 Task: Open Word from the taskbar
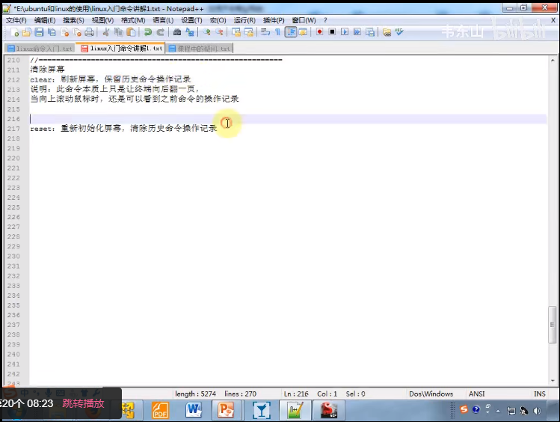[193, 410]
